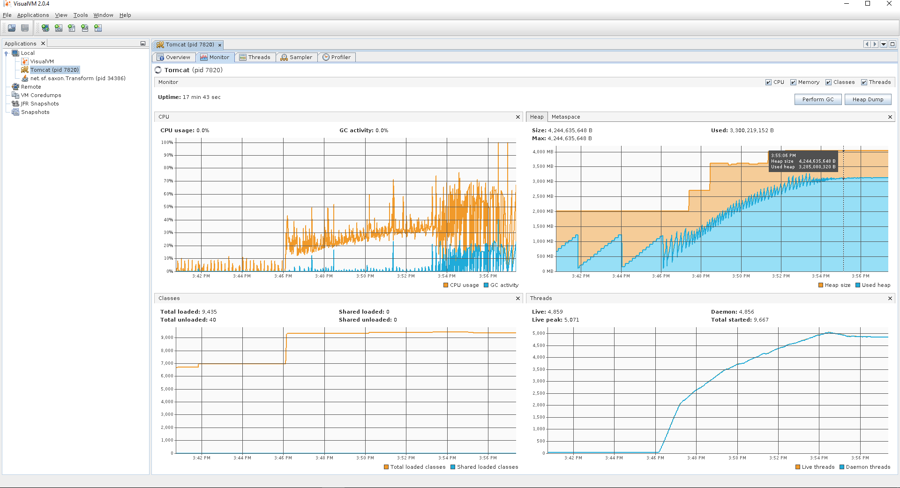
Task: Select the JFR Snapshots tree node label
Action: coord(40,104)
